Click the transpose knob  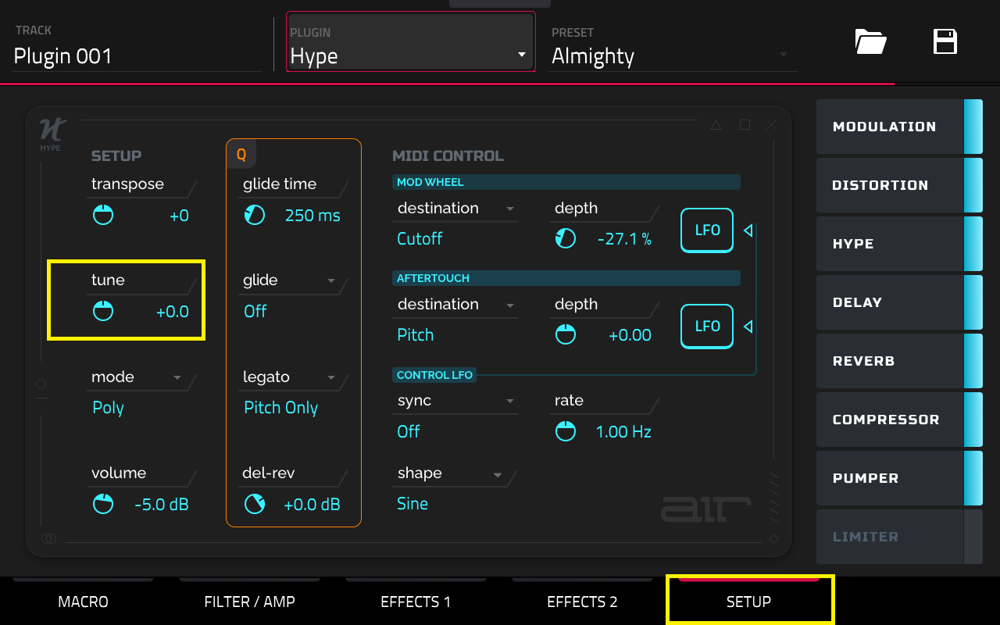[x=103, y=216]
